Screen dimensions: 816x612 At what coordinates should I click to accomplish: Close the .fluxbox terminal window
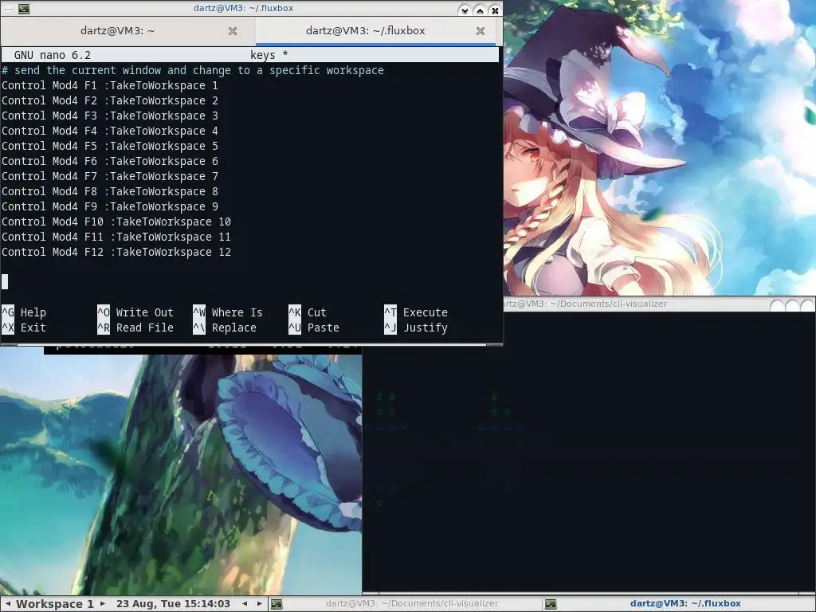point(495,10)
